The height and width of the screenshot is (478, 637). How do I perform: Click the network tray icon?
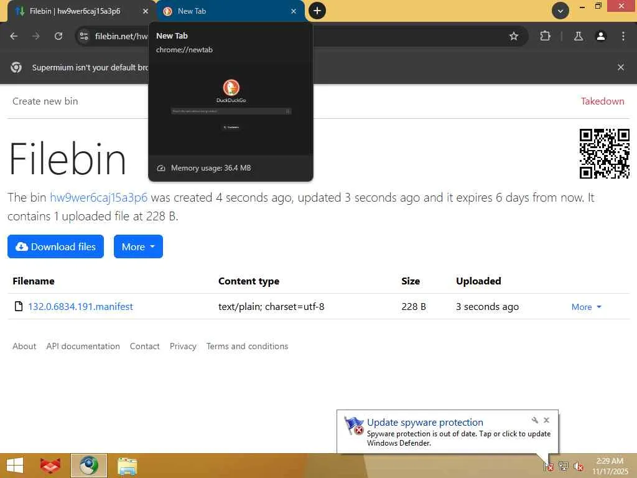[564, 466]
